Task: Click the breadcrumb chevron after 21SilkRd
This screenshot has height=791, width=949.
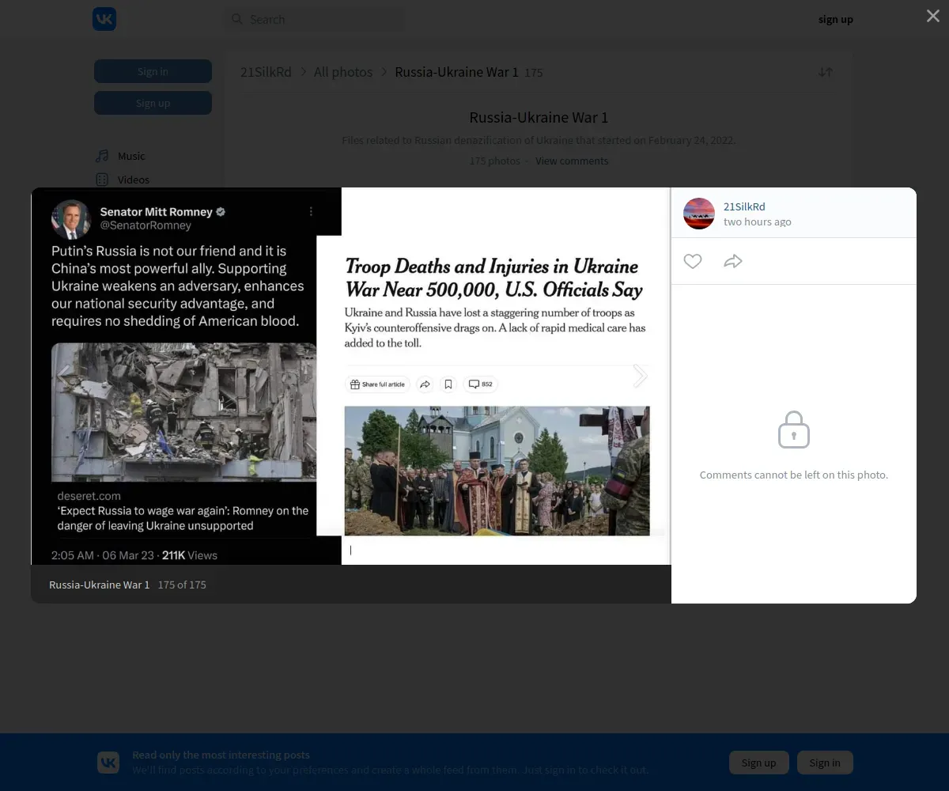Action: (303, 72)
